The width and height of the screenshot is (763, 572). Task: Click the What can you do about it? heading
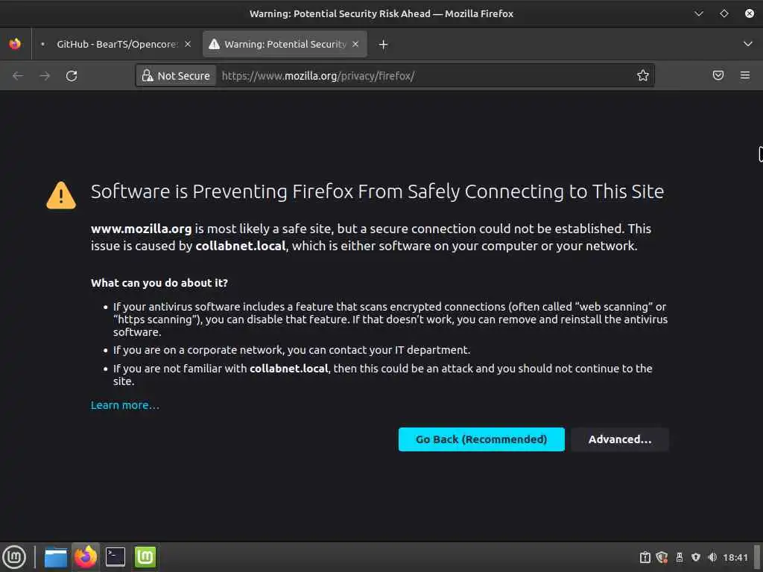click(x=159, y=282)
